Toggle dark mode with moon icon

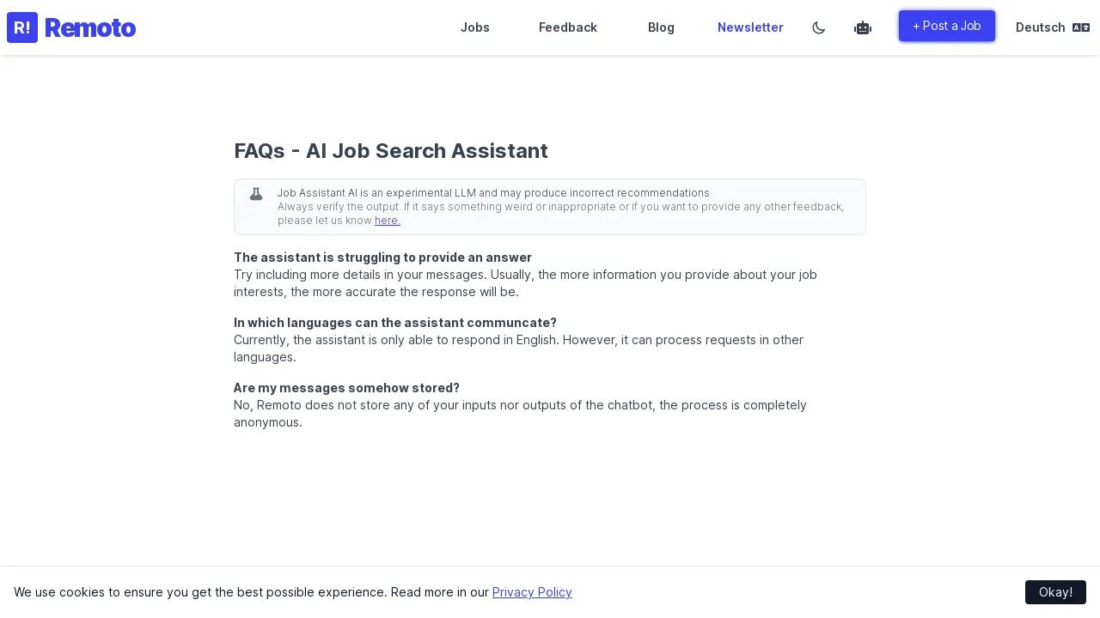tap(819, 28)
